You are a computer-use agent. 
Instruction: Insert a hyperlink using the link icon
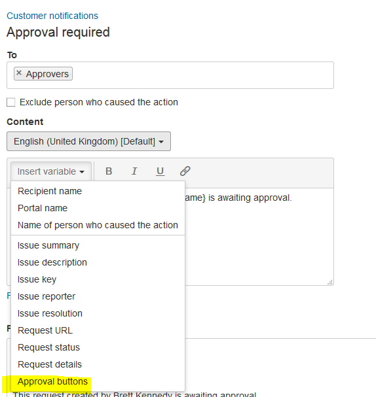[185, 171]
